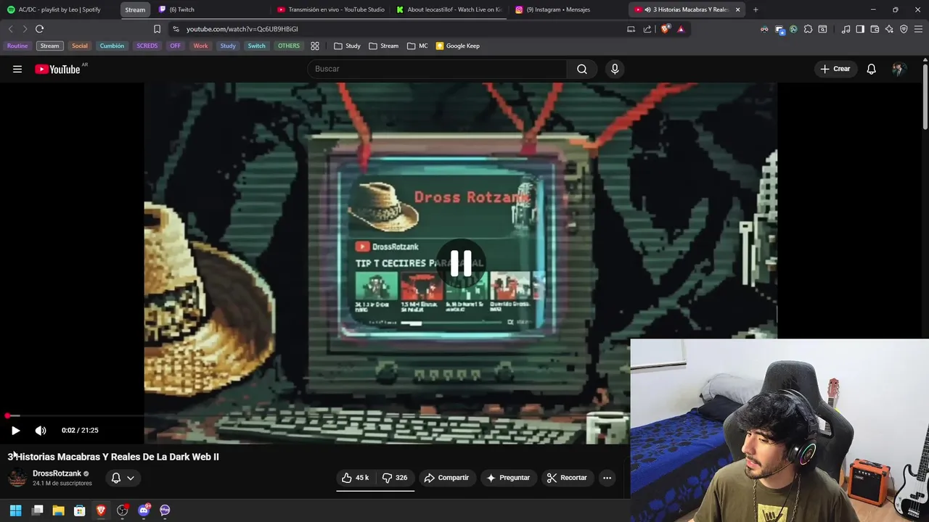Click the youtube.com address bar URL
This screenshot has width=929, height=522.
242,29
